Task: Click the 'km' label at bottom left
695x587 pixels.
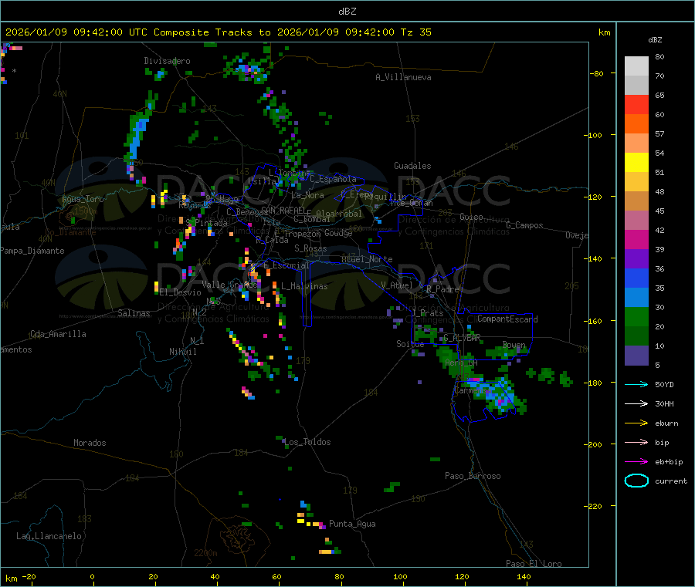Action: [x=11, y=579]
